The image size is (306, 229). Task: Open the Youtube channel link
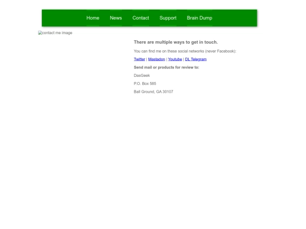pyautogui.click(x=175, y=59)
